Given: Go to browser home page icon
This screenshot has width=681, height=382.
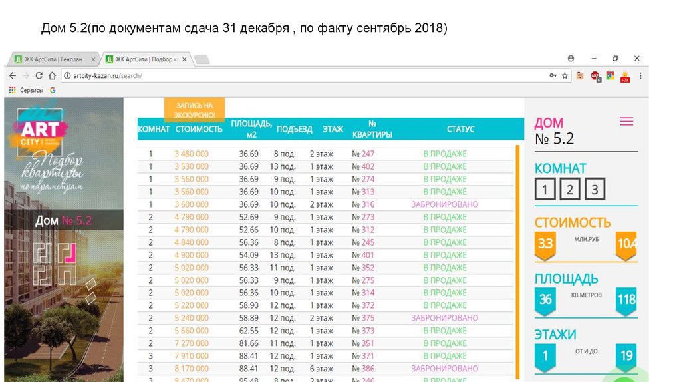Looking at the screenshot, I should [52, 76].
